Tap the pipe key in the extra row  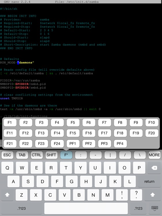[x=110, y=155]
